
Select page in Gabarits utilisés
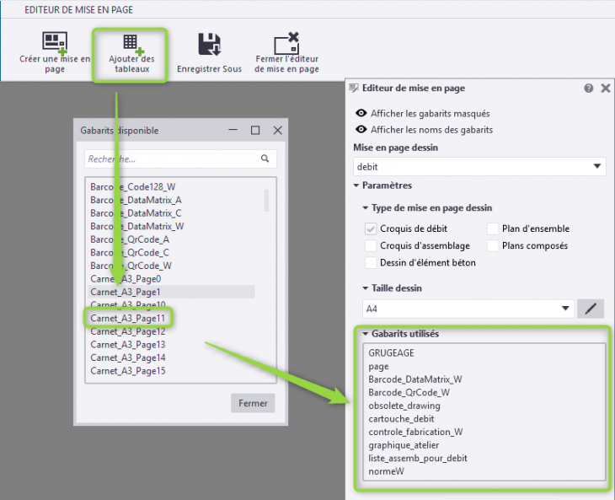378,367
